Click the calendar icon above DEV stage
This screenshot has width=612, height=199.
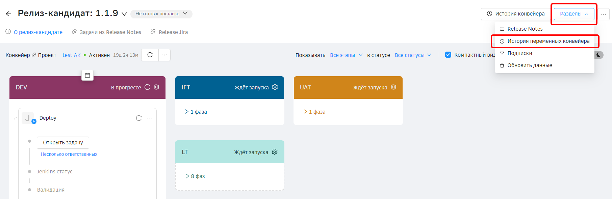[x=87, y=75]
